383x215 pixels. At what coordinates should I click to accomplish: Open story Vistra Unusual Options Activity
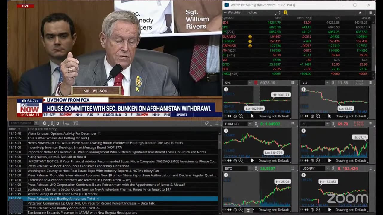click(64, 133)
